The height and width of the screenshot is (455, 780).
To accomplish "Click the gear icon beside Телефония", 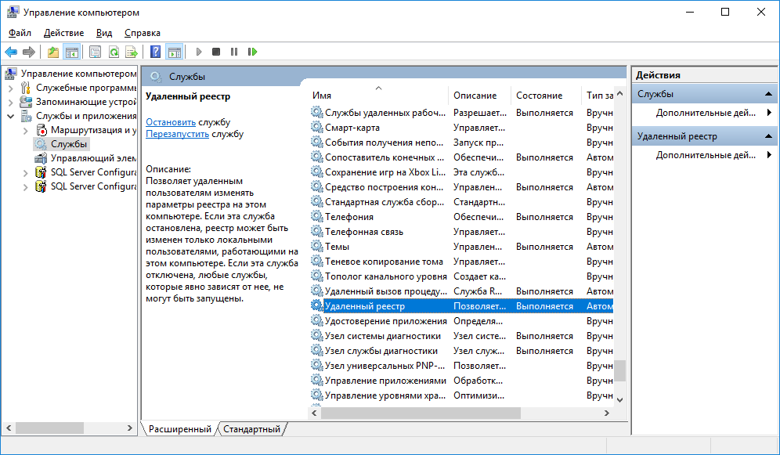I will (x=317, y=216).
